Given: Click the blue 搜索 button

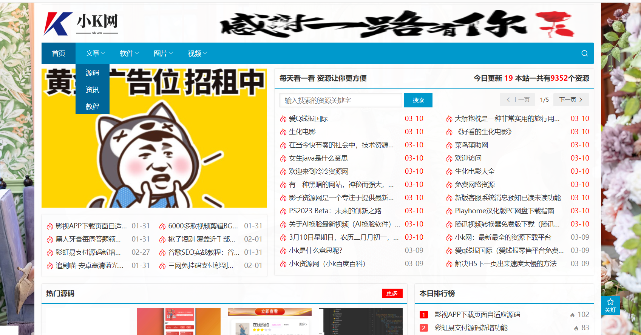Looking at the screenshot, I should [x=418, y=100].
